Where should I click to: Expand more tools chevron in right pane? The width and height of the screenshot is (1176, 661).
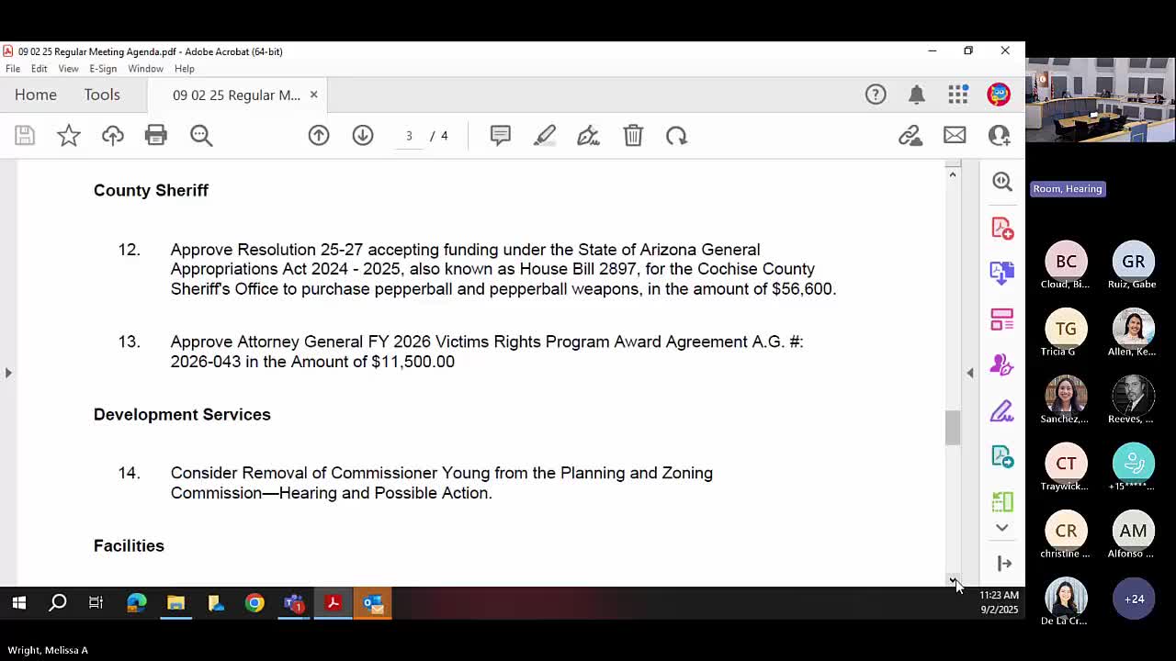pyautogui.click(x=1002, y=528)
